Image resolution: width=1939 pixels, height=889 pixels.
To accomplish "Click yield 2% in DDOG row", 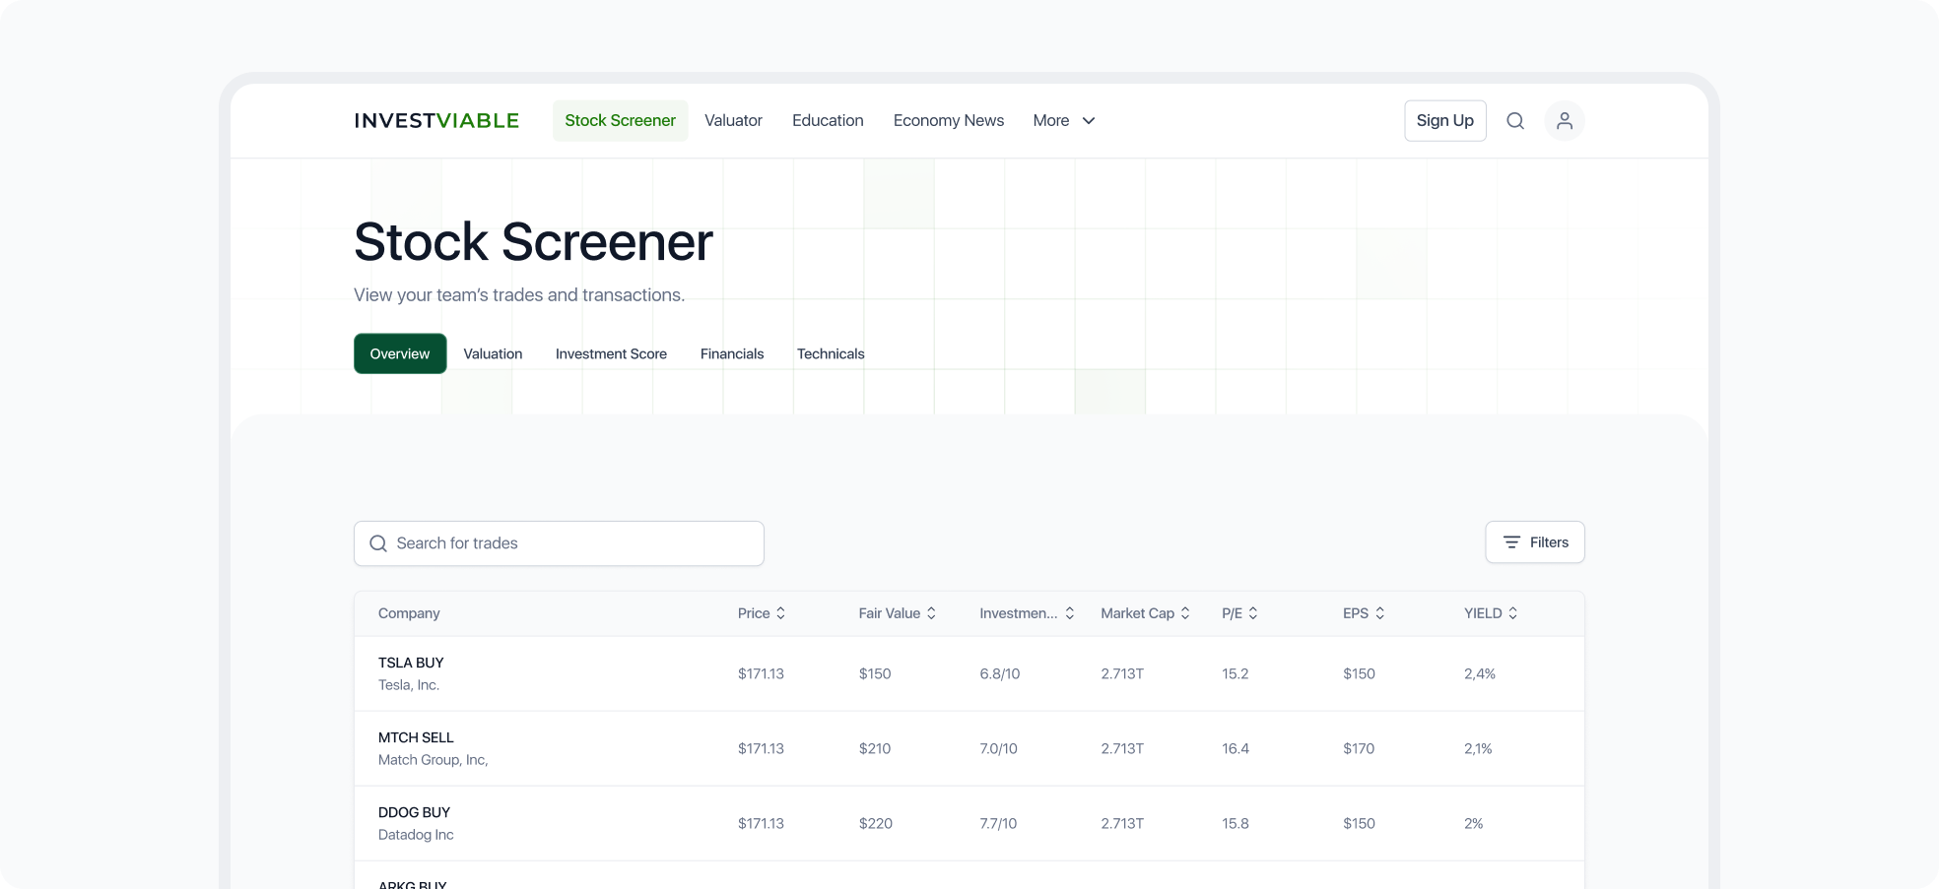I will (x=1474, y=824).
